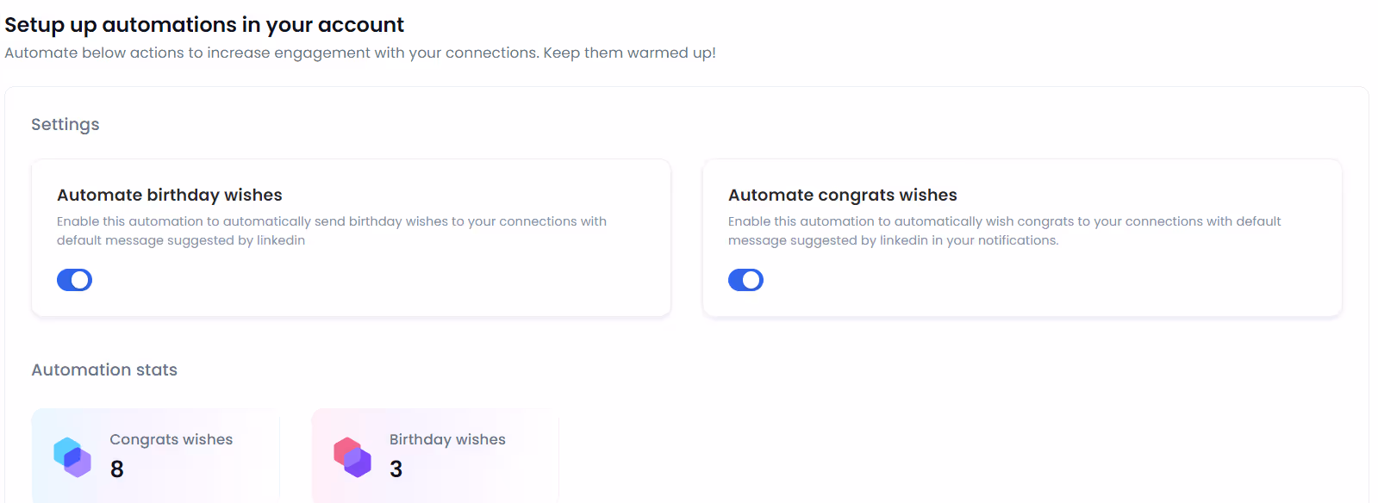Screen dimensions: 1378x503
Task: Click the Congrats wishes count number 8
Action: pos(115,469)
